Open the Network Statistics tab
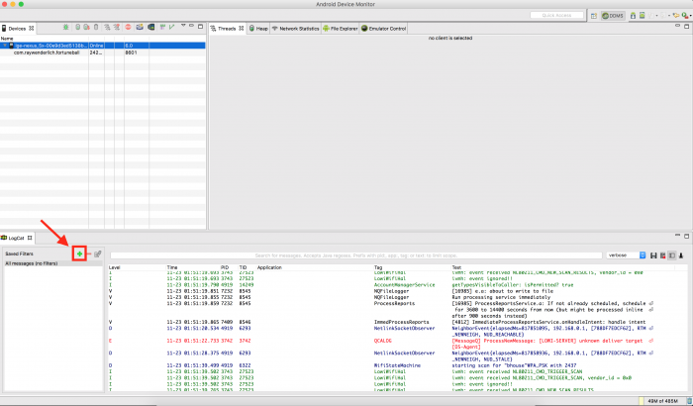The height and width of the screenshot is (406, 693). click(x=295, y=29)
